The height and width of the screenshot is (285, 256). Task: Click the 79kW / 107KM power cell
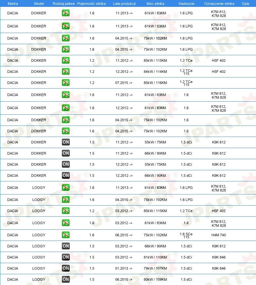(155, 268)
